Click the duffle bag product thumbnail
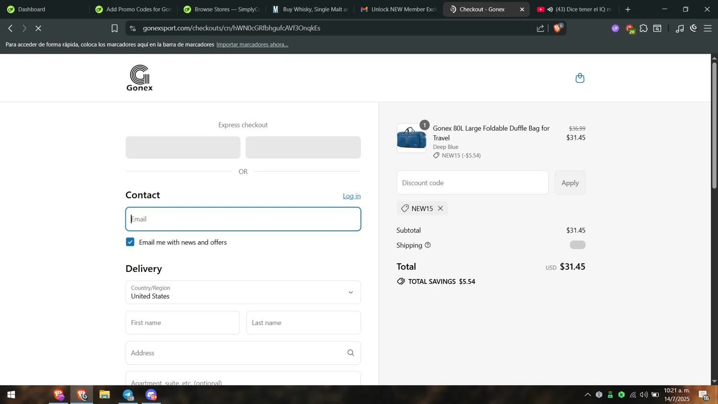 click(x=411, y=138)
